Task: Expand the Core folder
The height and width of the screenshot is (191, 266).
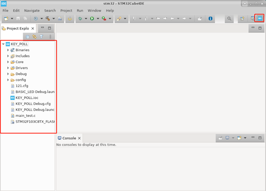Action: pyautogui.click(x=8, y=62)
